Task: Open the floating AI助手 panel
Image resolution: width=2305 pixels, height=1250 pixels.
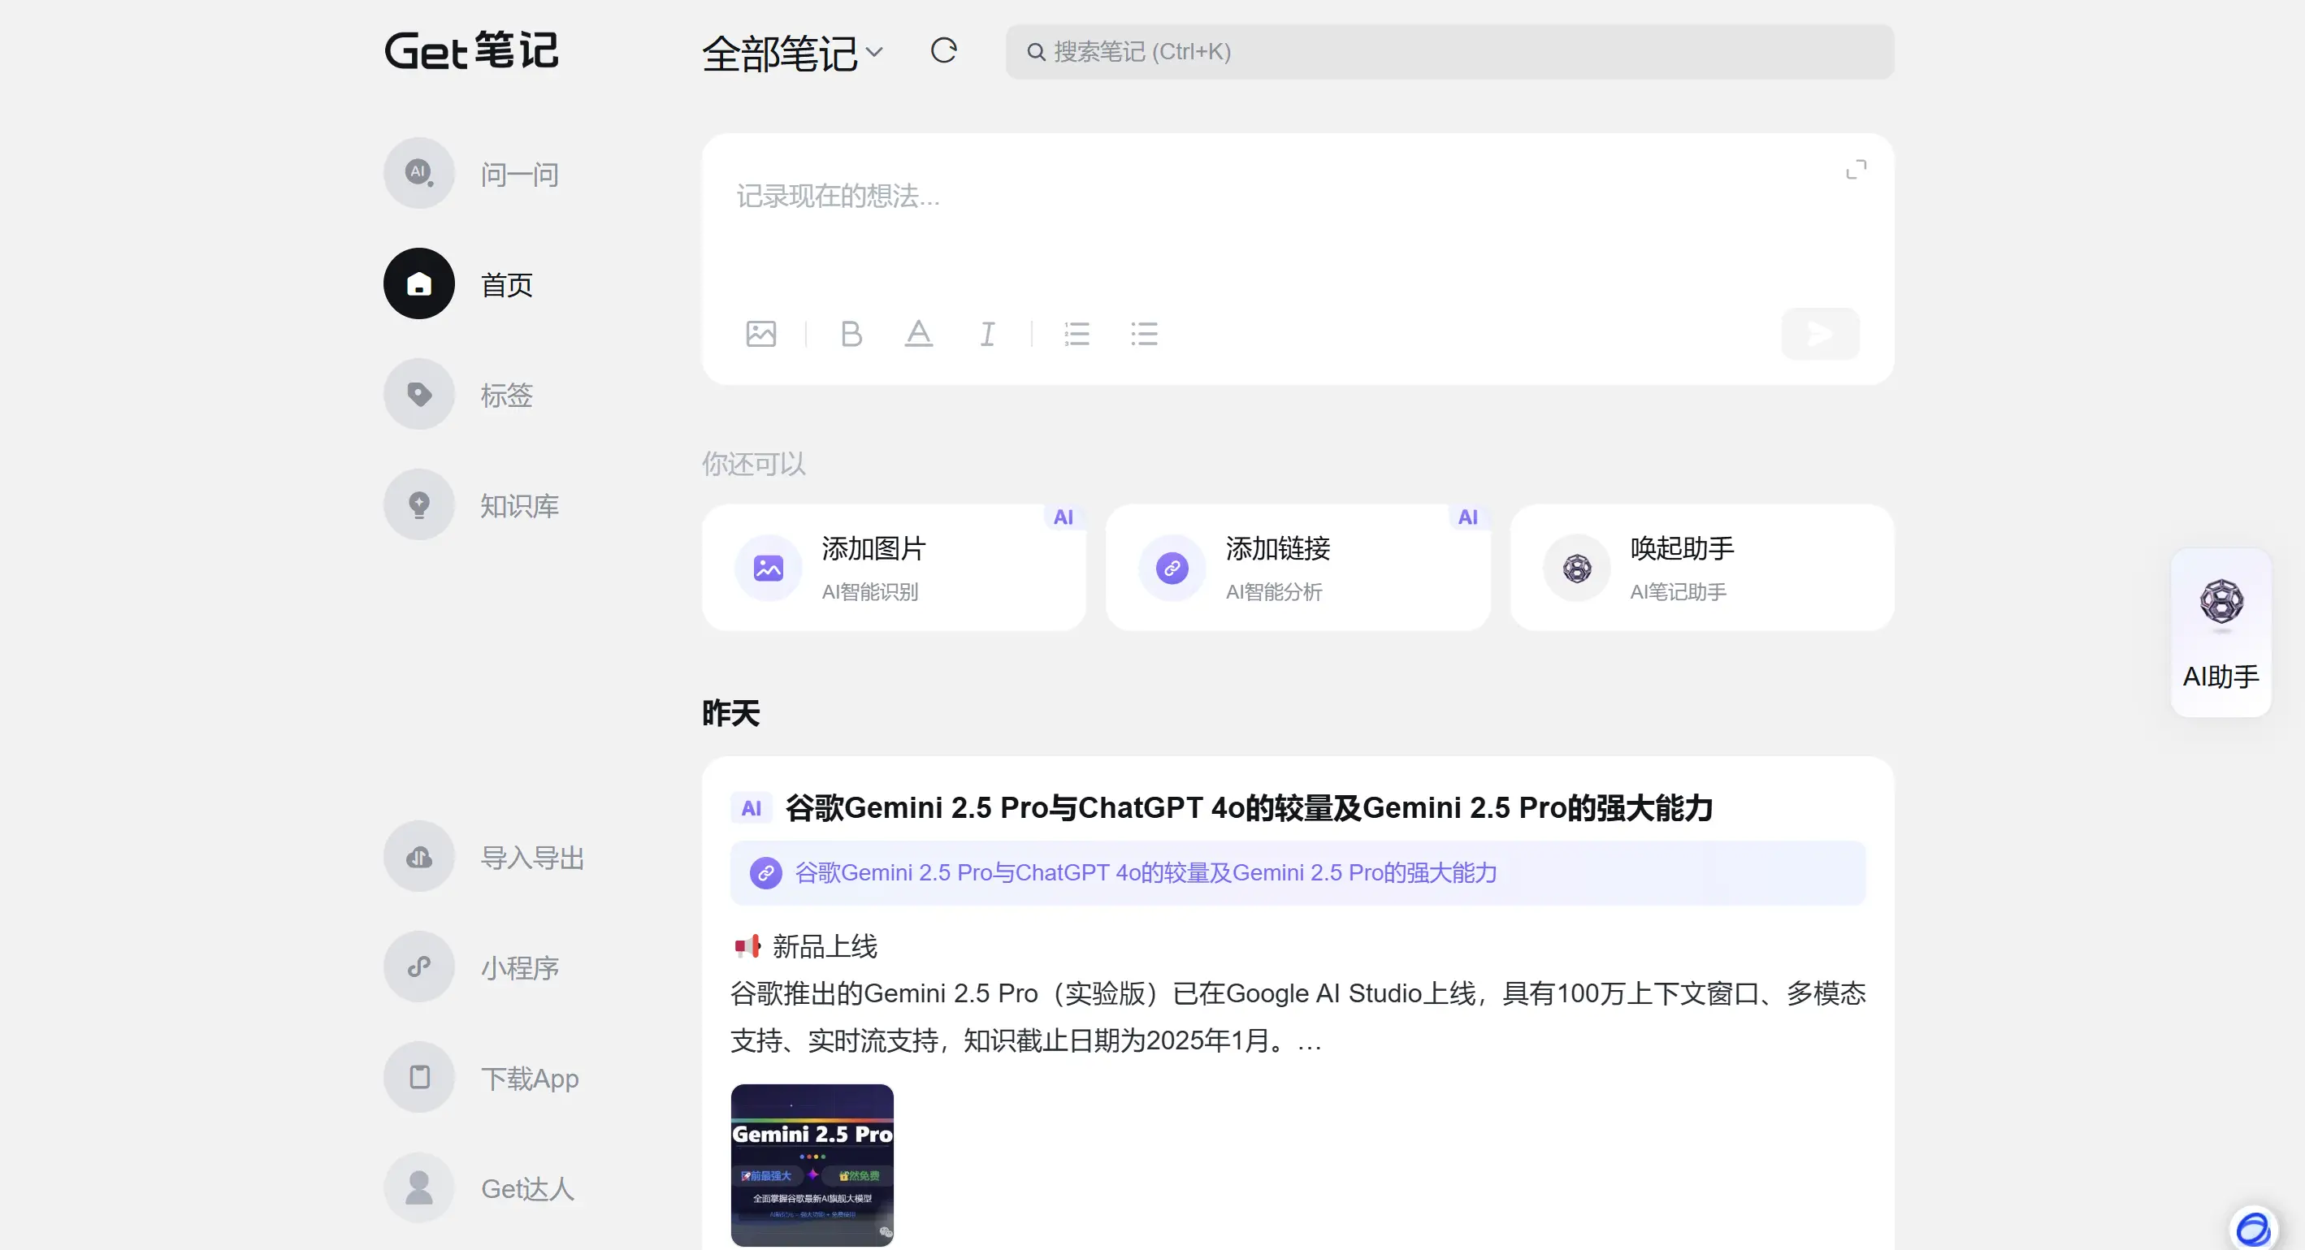Action: pyautogui.click(x=2220, y=633)
